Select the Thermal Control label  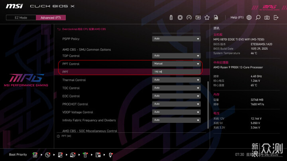(x=74, y=80)
